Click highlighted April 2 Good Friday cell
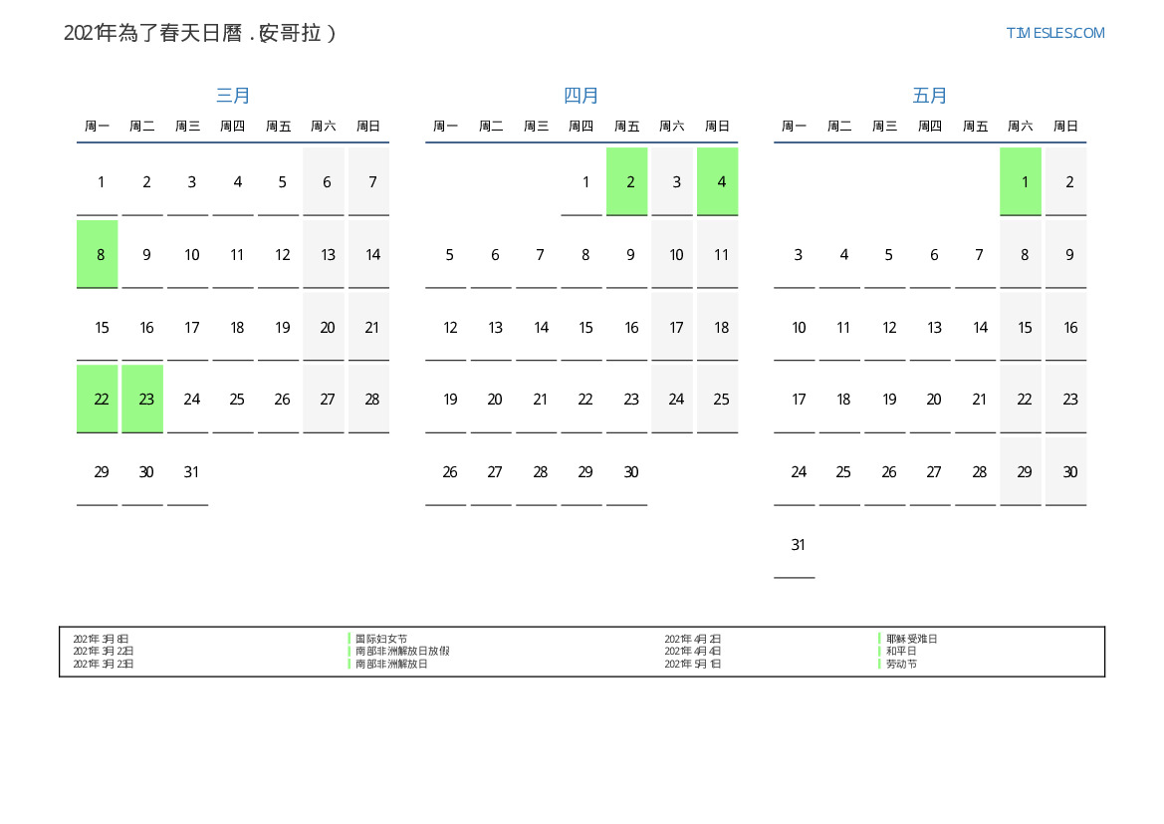 coord(627,181)
